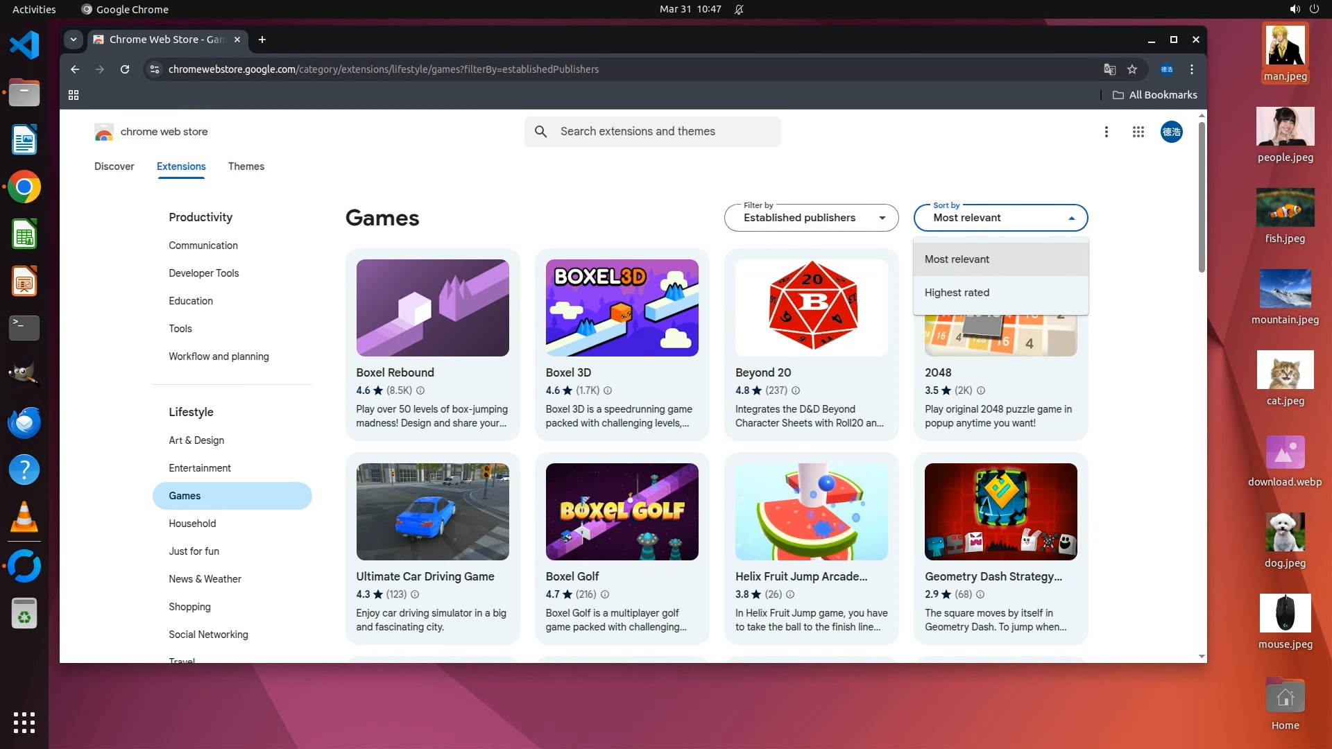Open the Entertainment category link
Image resolution: width=1332 pixels, height=749 pixels.
point(200,468)
